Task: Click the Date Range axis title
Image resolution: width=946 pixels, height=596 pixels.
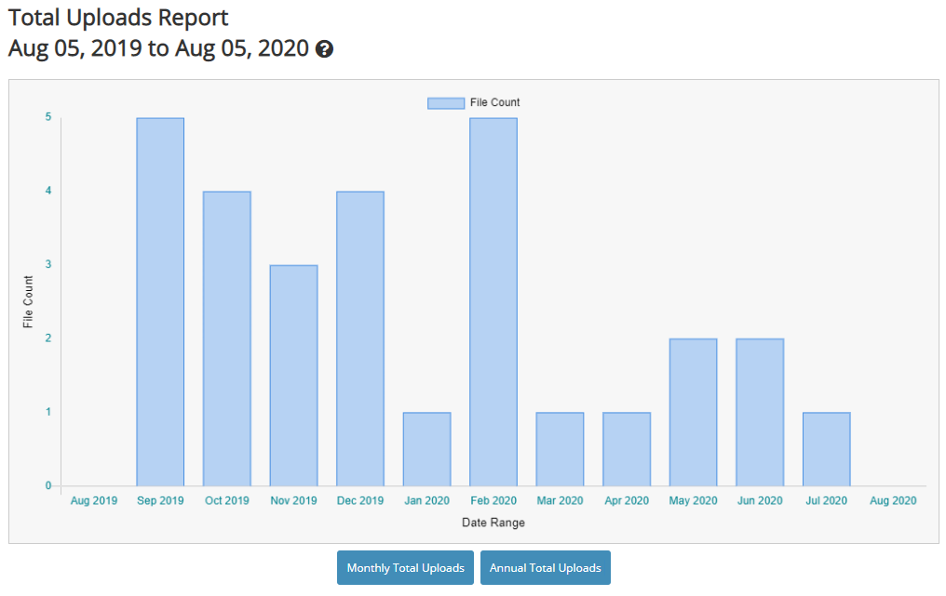Action: click(493, 523)
